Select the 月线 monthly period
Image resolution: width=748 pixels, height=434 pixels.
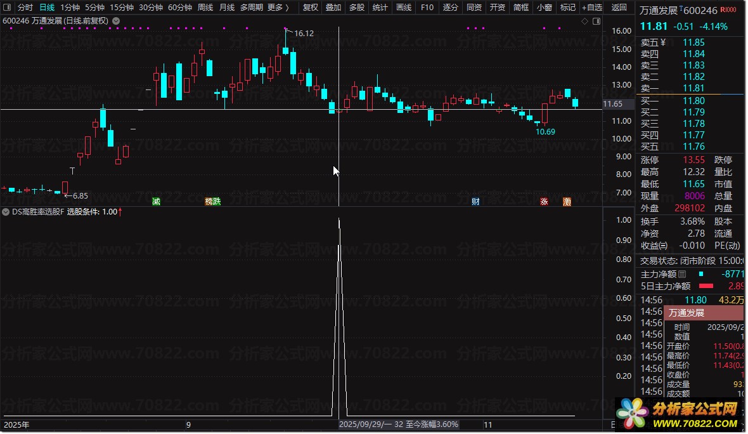pyautogui.click(x=227, y=7)
